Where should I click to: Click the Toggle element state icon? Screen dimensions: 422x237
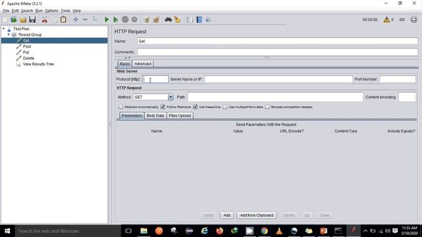coord(95,20)
